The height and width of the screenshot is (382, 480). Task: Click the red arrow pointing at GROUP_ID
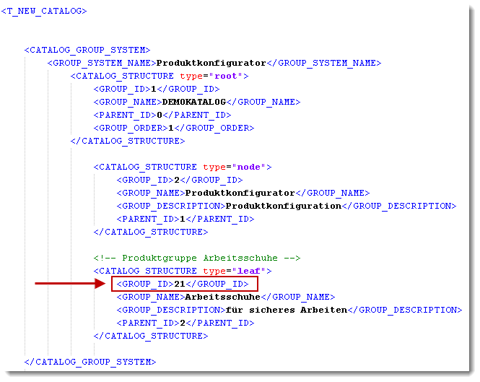(70, 284)
